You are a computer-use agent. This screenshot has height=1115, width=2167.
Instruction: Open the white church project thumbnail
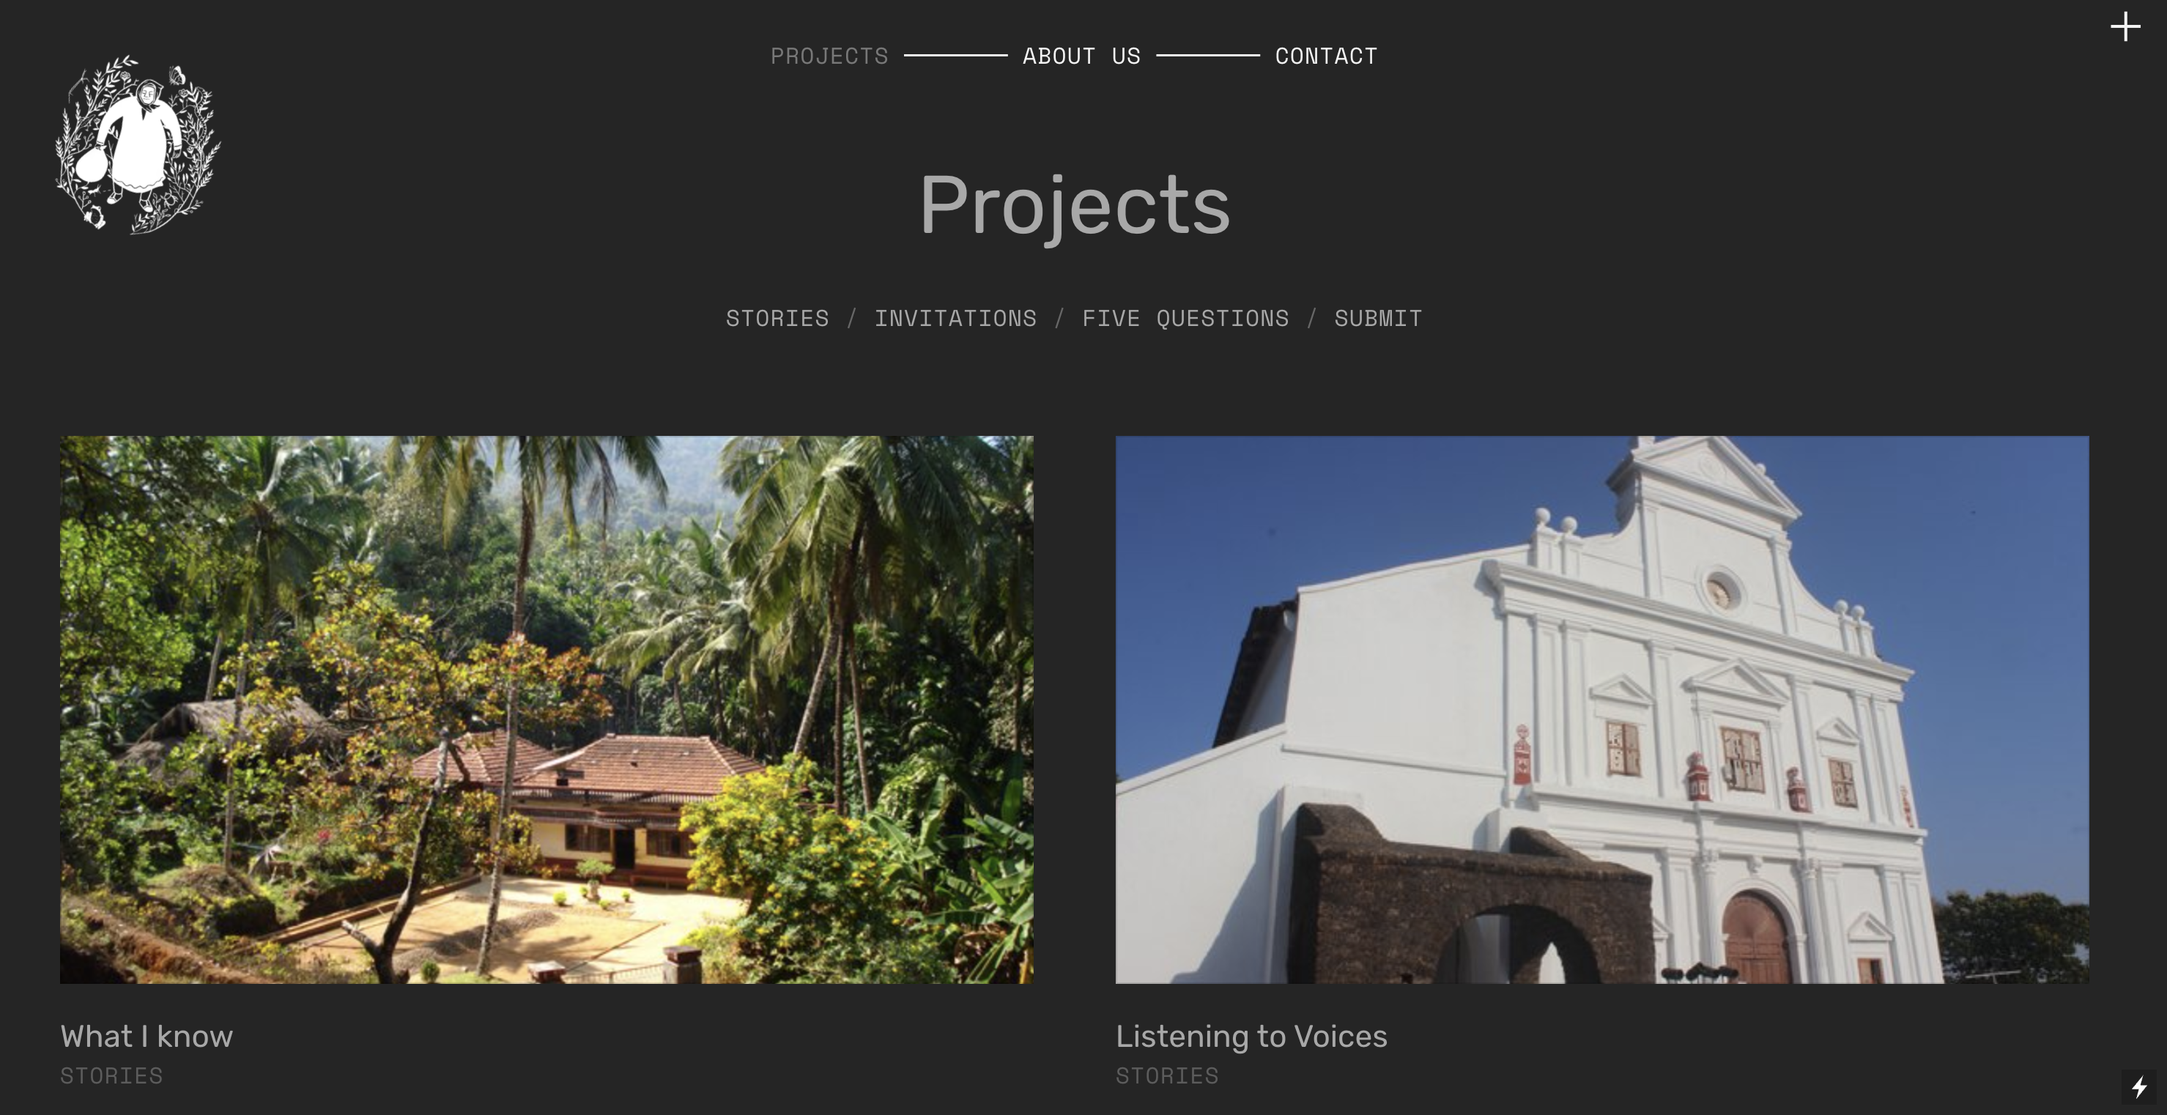click(1601, 709)
